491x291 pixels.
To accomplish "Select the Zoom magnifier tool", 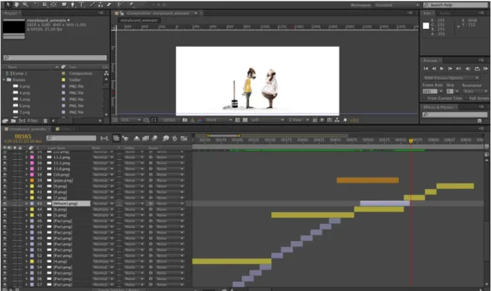I will coord(25,4).
